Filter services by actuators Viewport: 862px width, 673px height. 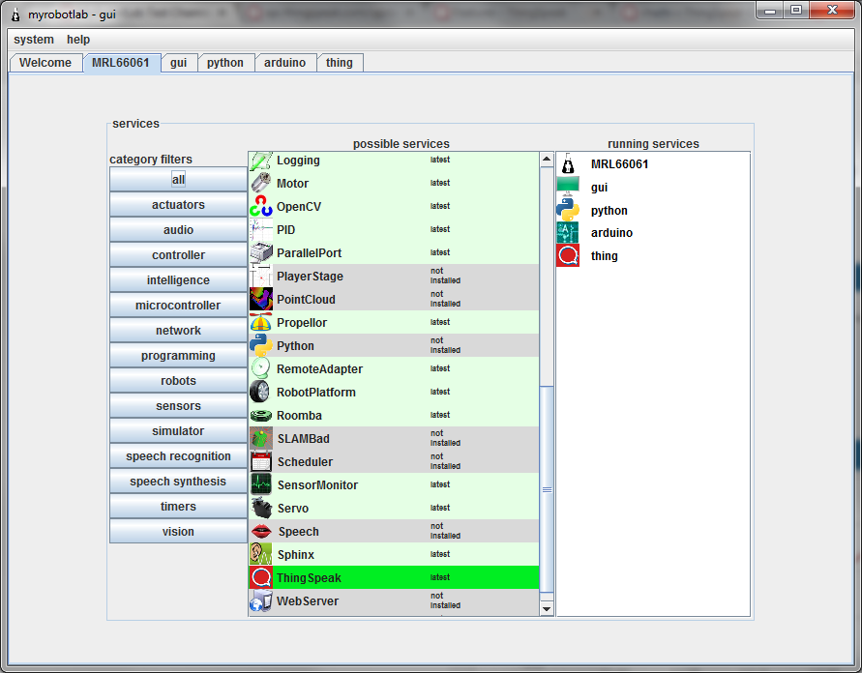click(178, 205)
